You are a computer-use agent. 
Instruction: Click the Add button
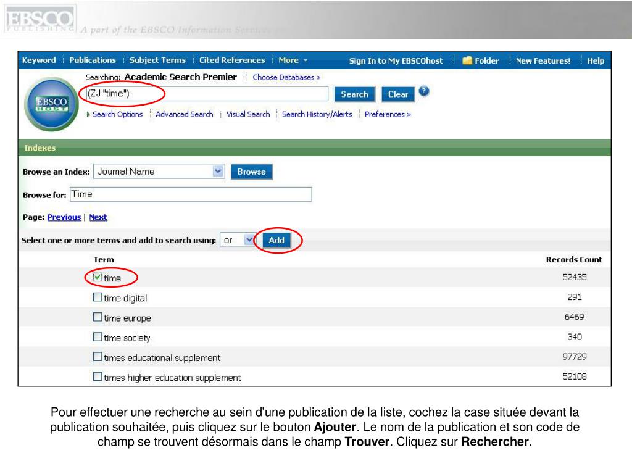point(276,240)
